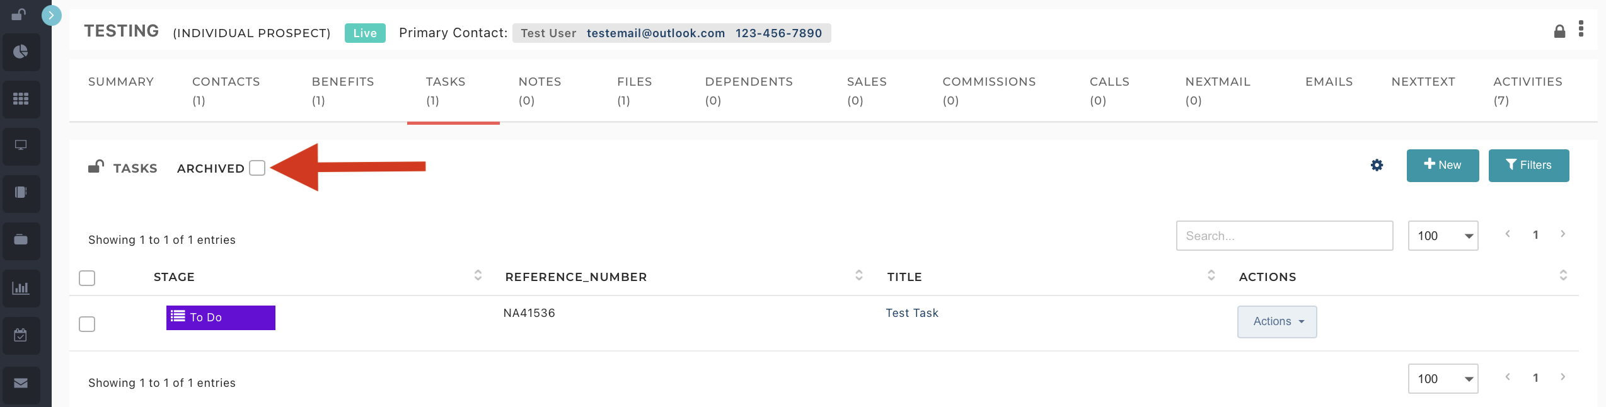Open the pie chart sidebar icon
This screenshot has width=1606, height=407.
click(21, 52)
